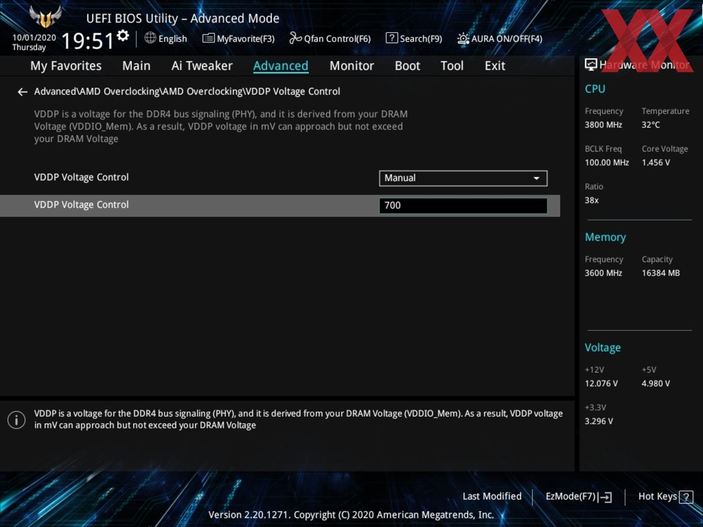
Task: Click the back arrow beside breadcrumb path
Action: 22,92
